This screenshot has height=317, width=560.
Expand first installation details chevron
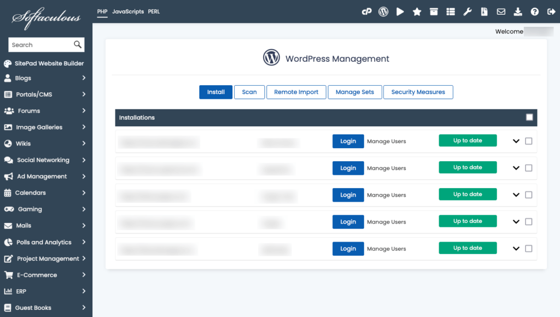coord(516,141)
